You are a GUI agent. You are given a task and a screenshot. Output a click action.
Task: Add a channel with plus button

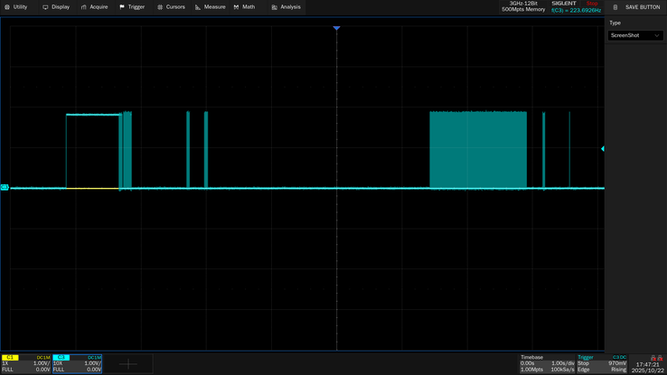click(128, 364)
